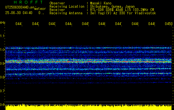Viewport: 174px width, 110px height.
Task: Click the 0449 time marker
Action: (x=152, y=24)
